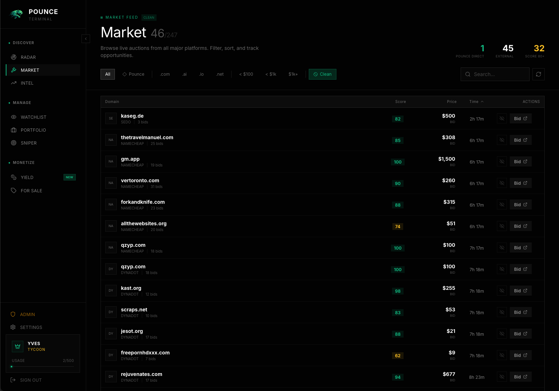Filter by .ai domains

pyautogui.click(x=184, y=74)
